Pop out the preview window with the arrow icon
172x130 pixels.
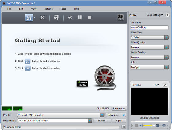(165, 85)
